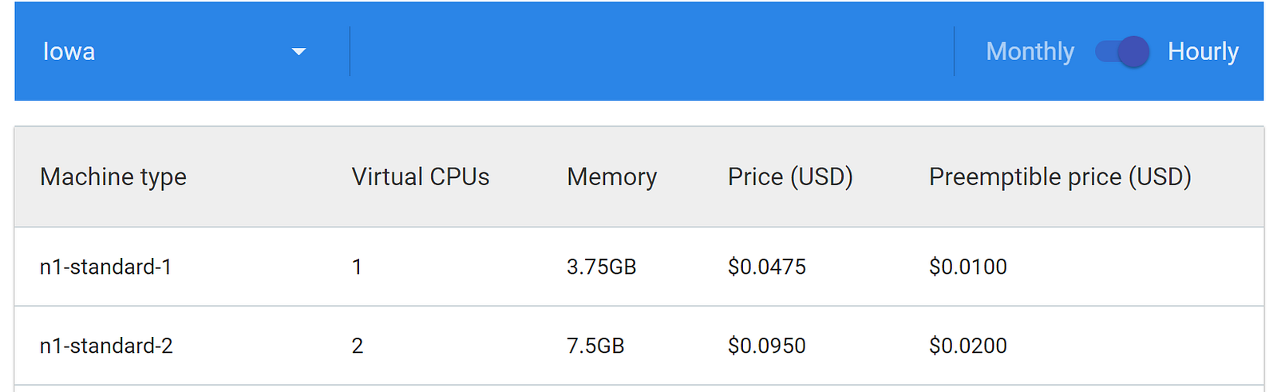Open the Iowa region dropdown
1277x392 pixels.
point(175,51)
